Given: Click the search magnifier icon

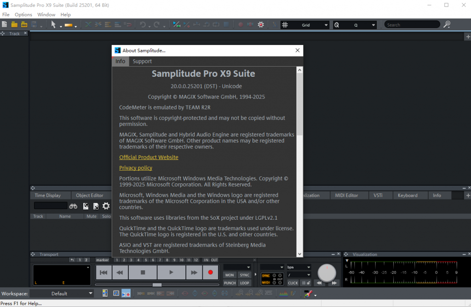Looking at the screenshot, I should [x=447, y=24].
